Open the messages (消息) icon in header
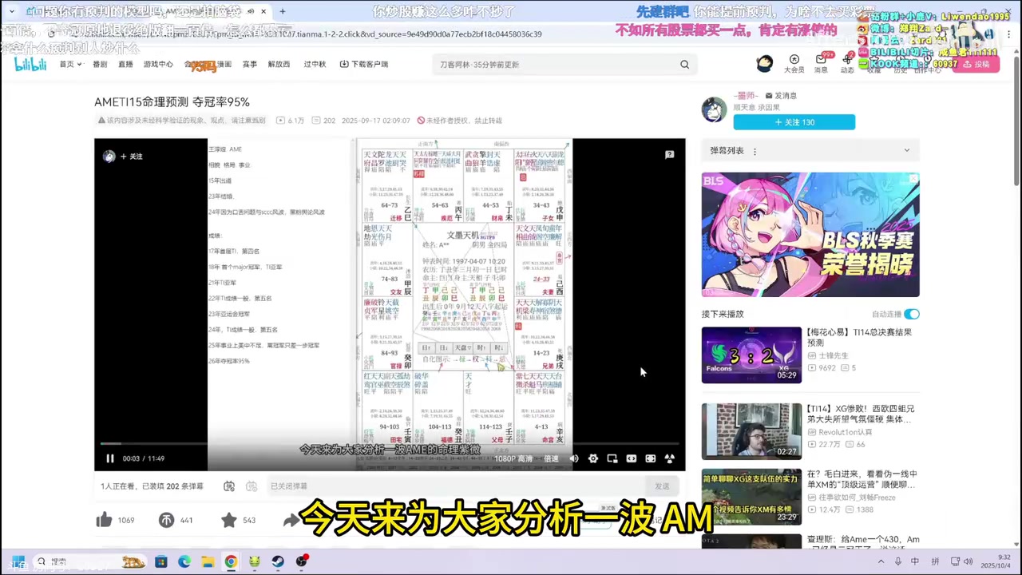 click(x=821, y=61)
